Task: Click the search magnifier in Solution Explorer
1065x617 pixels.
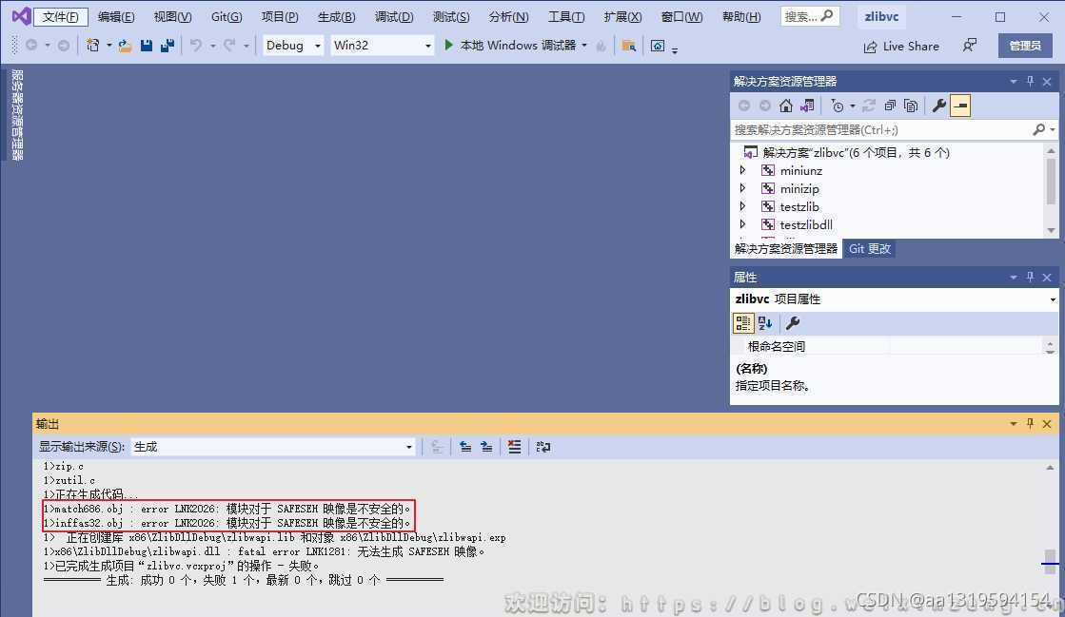Action: tap(1038, 129)
